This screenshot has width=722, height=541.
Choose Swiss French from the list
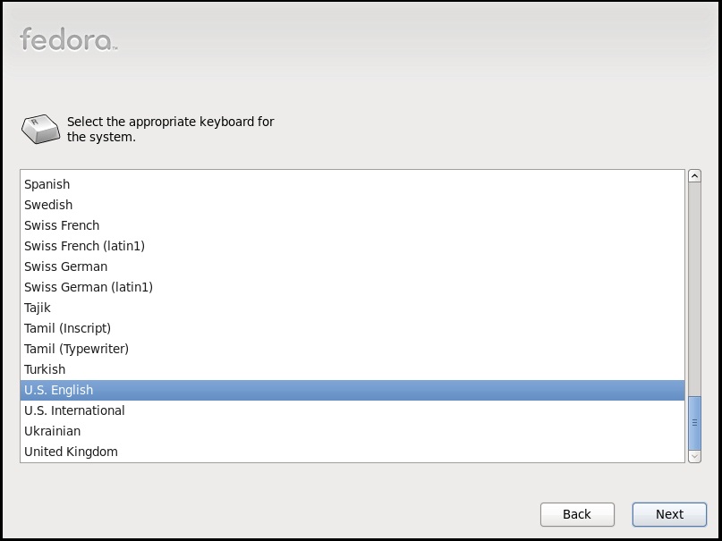click(x=353, y=225)
